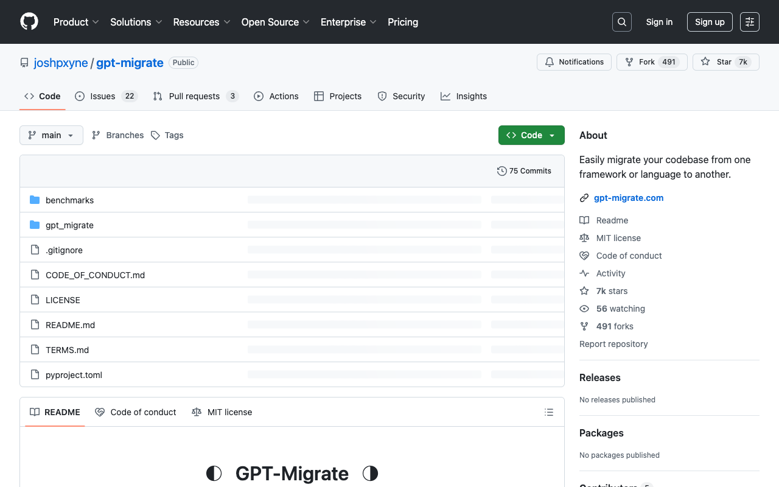Expand the Resources menu
Viewport: 779px width, 487px height.
point(201,22)
